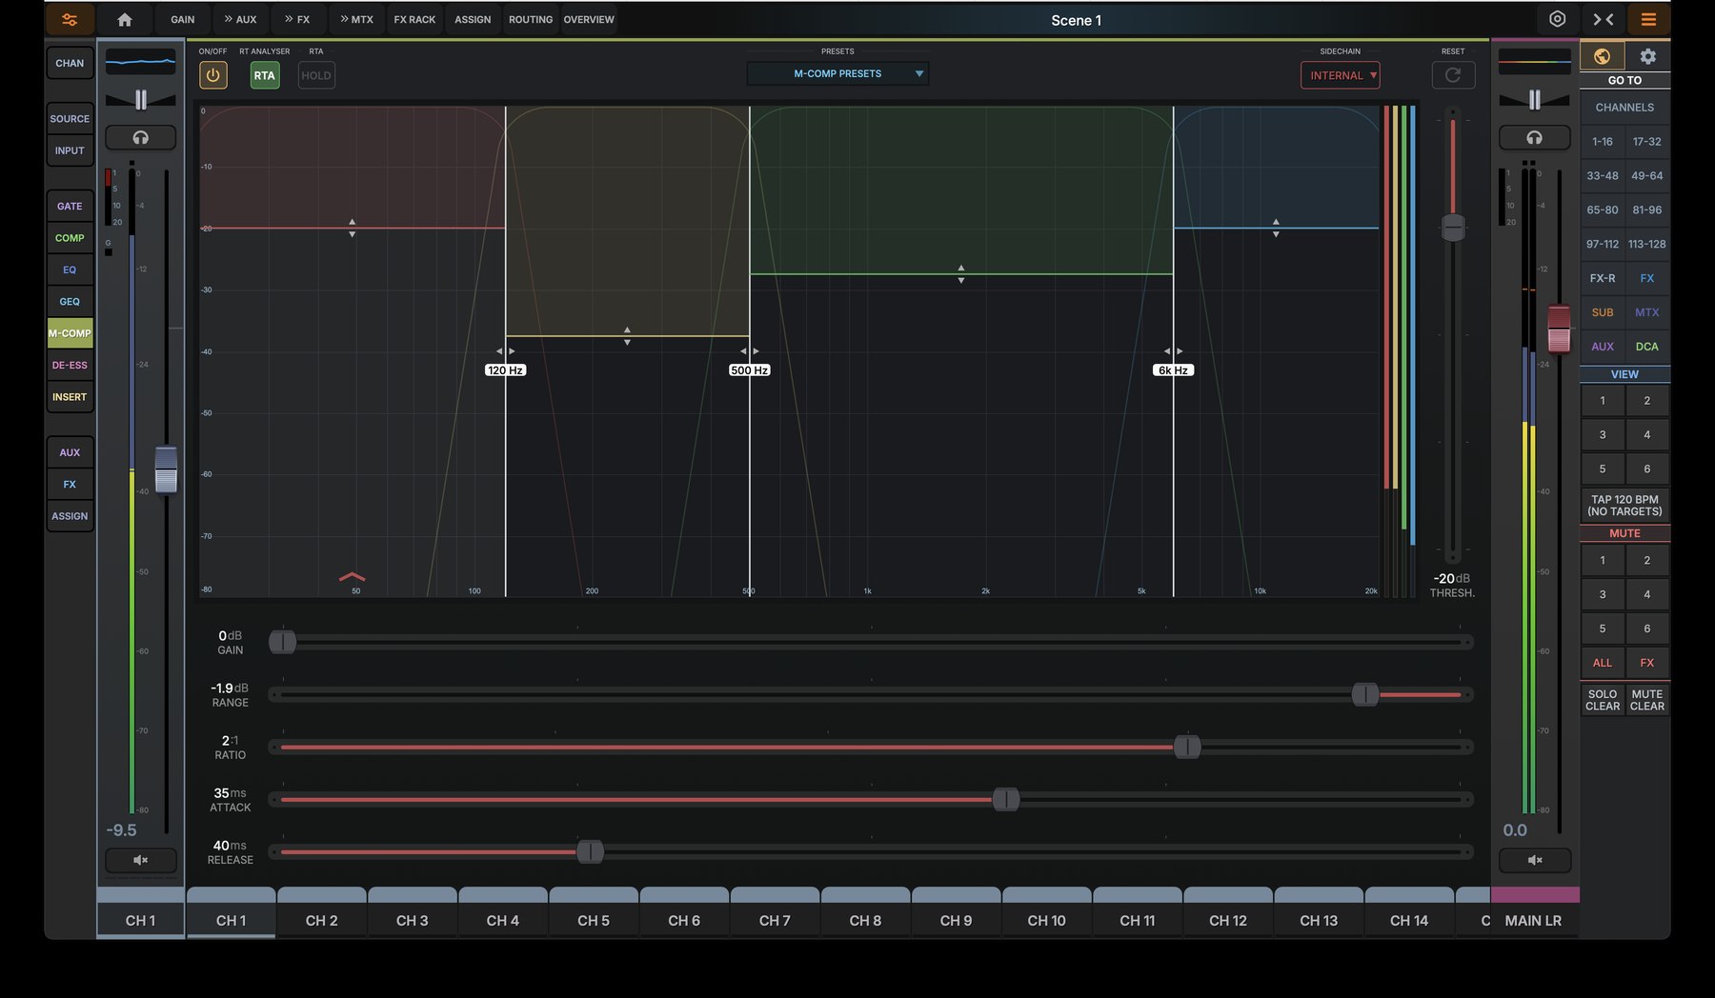
Task: Toggle mute group 1
Action: pos(1603,560)
